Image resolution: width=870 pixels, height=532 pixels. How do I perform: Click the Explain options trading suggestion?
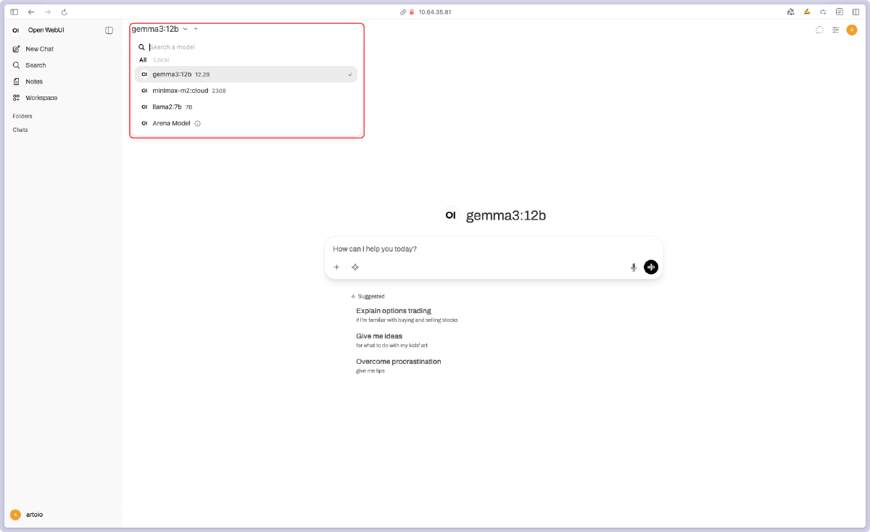point(394,311)
